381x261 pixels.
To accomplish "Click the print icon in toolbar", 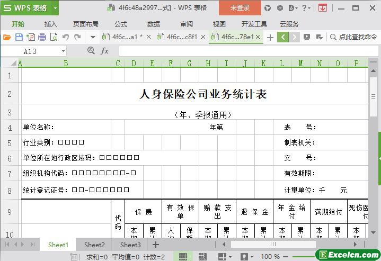I will (x=42, y=37).
